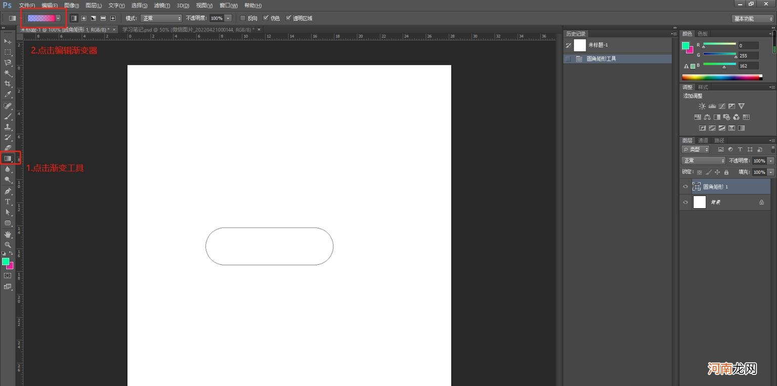Select the Rectangular Marquee tool
Image resolution: width=777 pixels, height=386 pixels.
click(x=8, y=52)
